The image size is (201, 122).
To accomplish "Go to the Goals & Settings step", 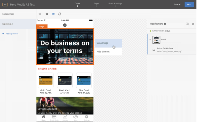I will click(x=115, y=4).
